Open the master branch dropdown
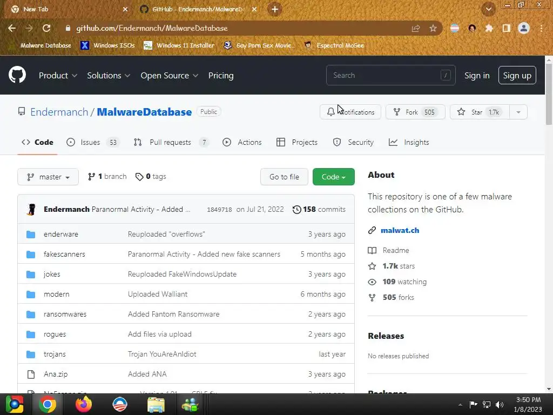553x415 pixels. (x=48, y=177)
